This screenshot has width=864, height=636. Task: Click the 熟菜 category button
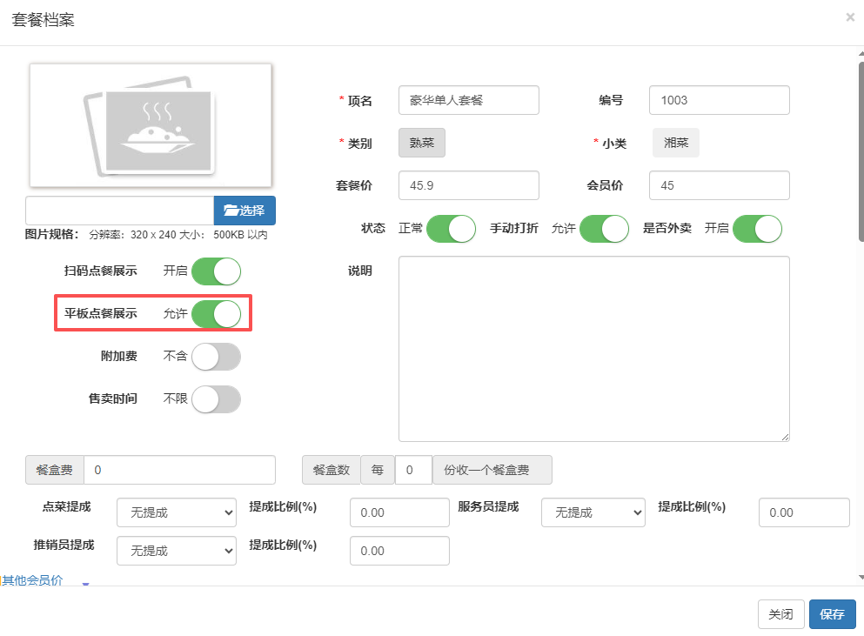pyautogui.click(x=422, y=144)
